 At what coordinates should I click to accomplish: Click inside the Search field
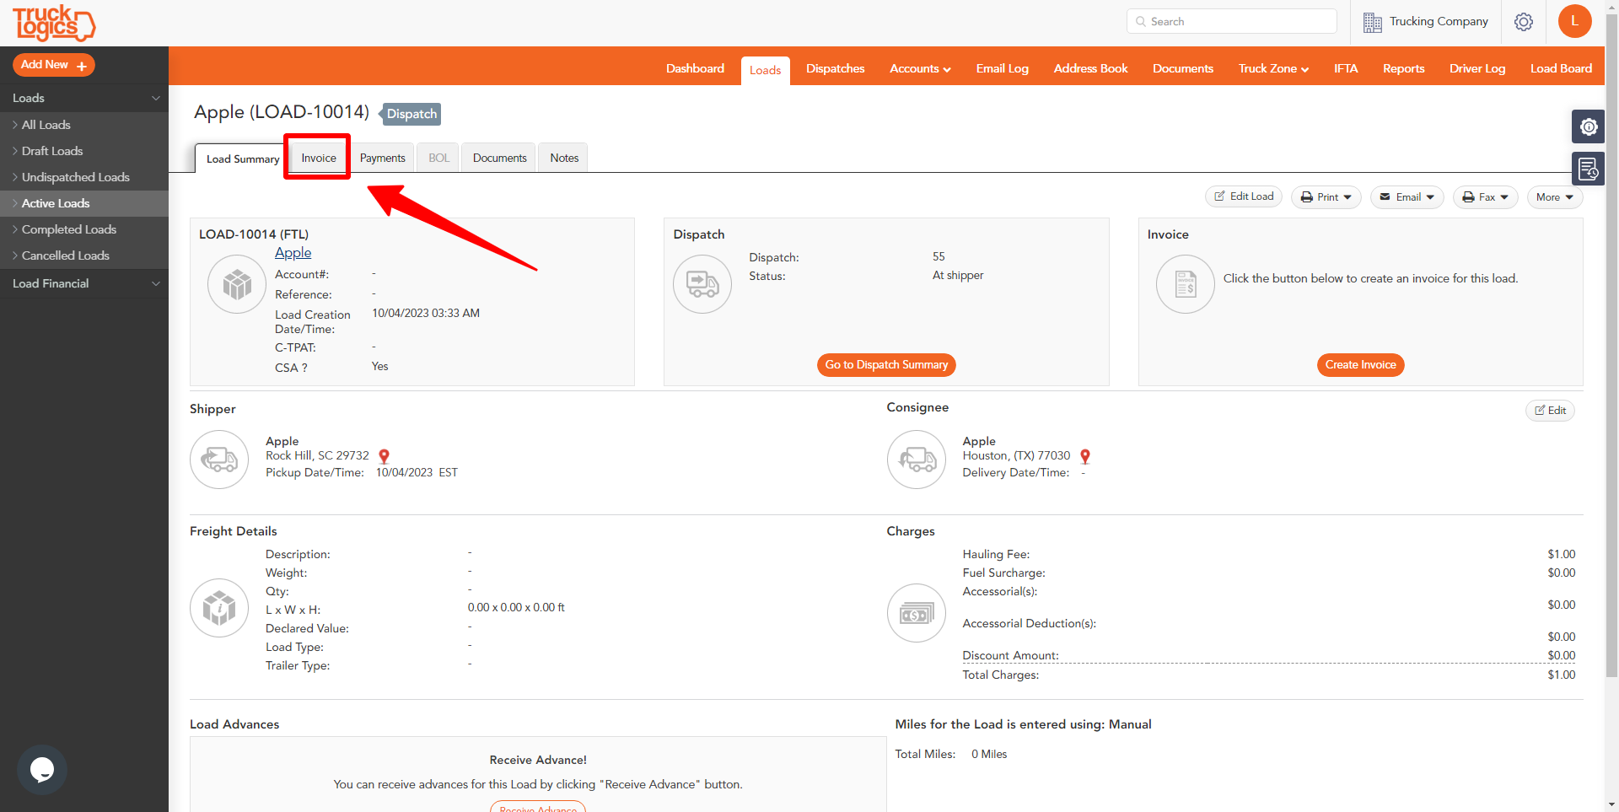point(1231,21)
